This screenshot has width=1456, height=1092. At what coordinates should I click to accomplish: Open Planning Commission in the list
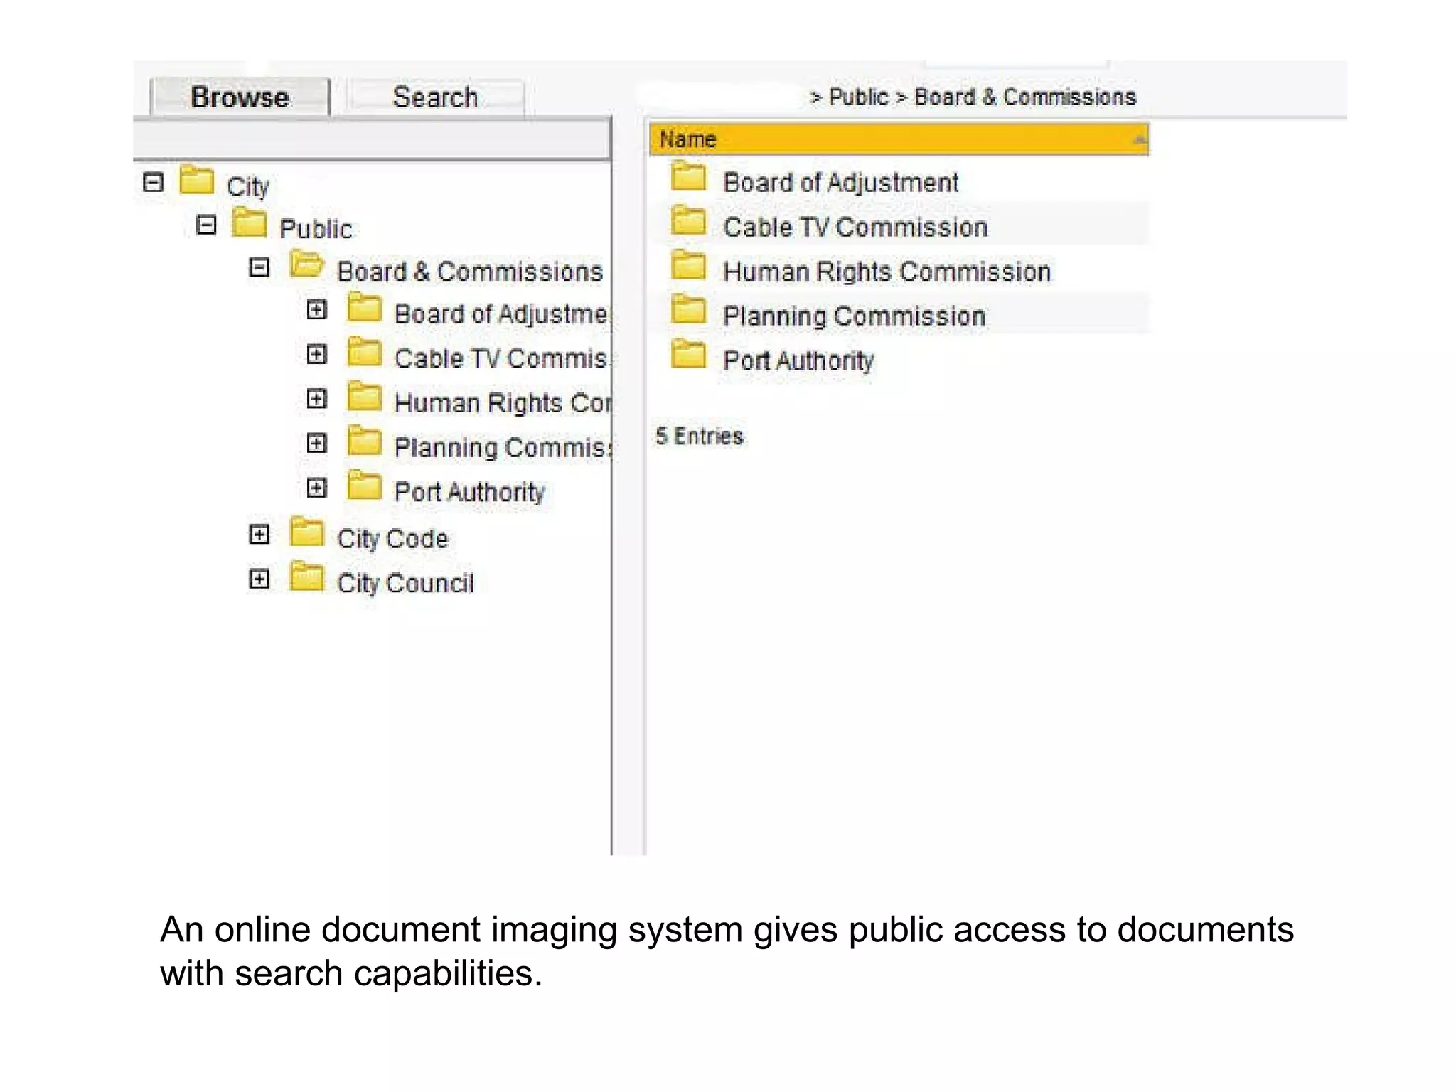pos(855,316)
